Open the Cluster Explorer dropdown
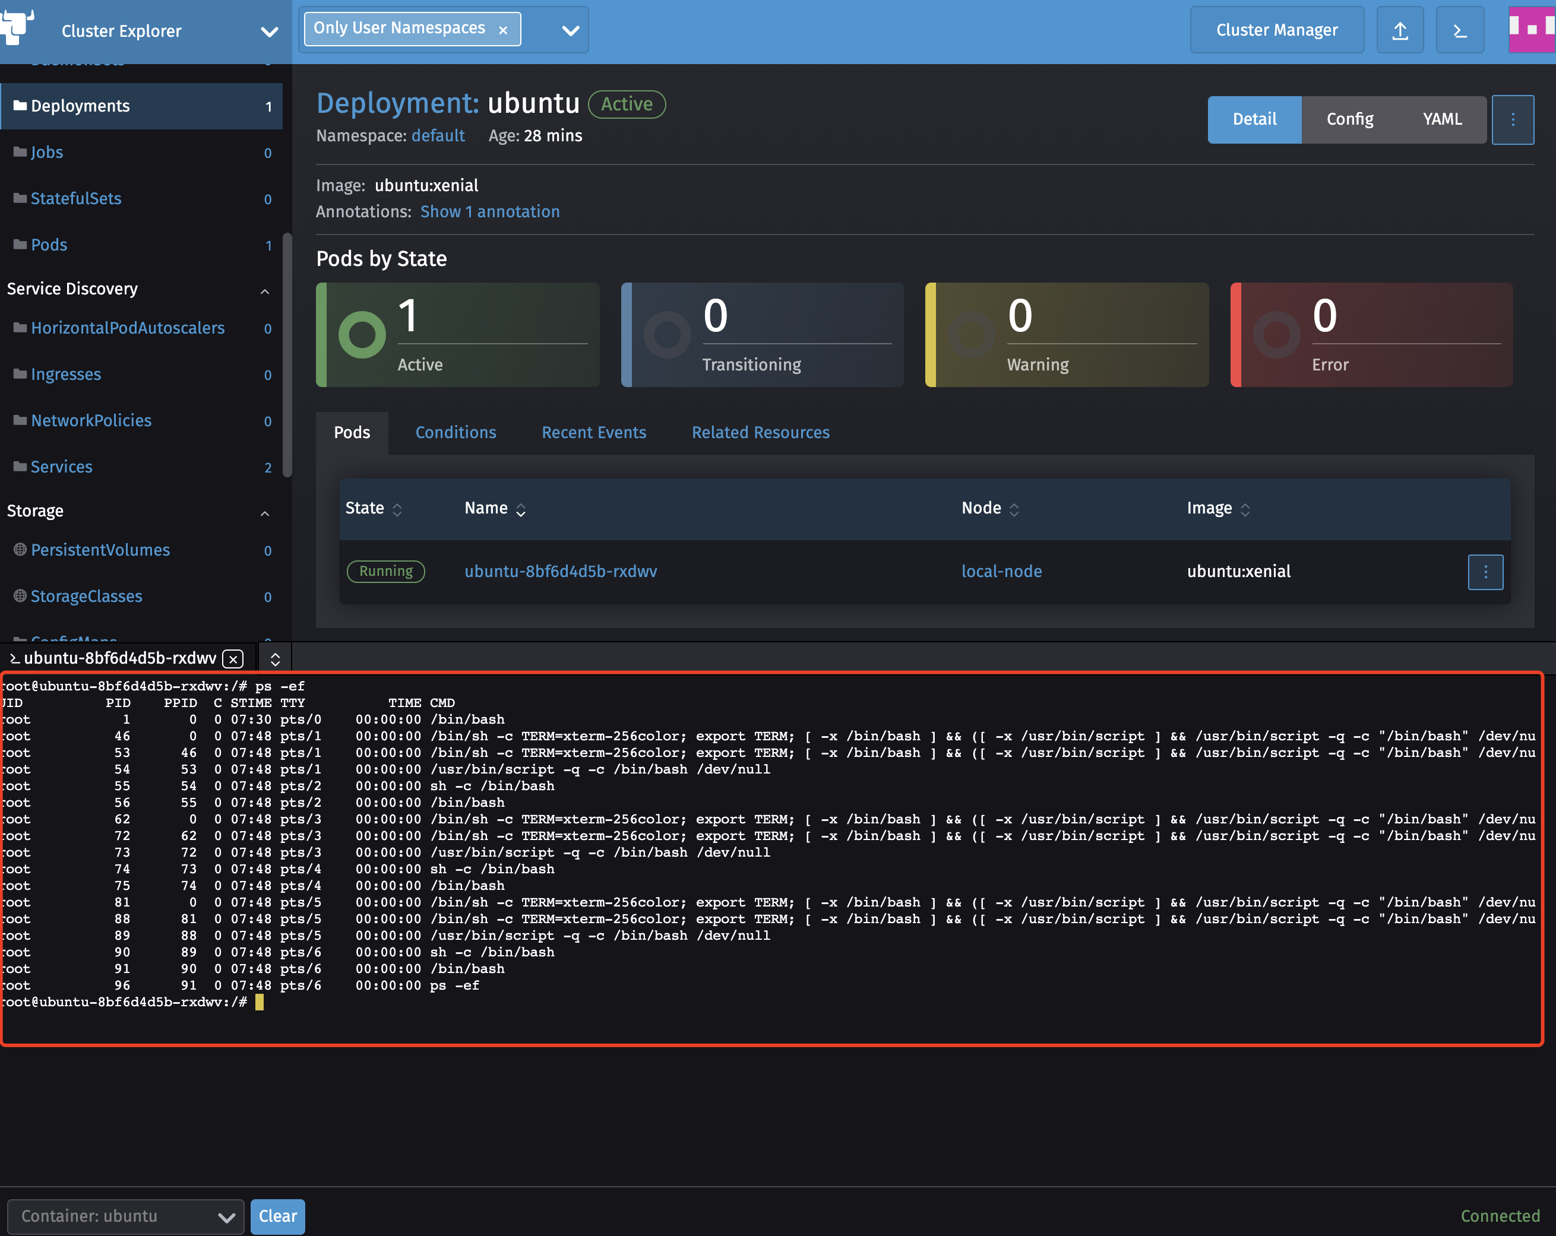The width and height of the screenshot is (1556, 1236). pyautogui.click(x=268, y=31)
